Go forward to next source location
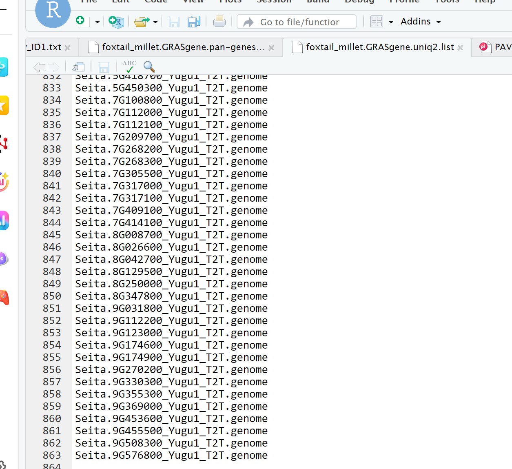 53,67
